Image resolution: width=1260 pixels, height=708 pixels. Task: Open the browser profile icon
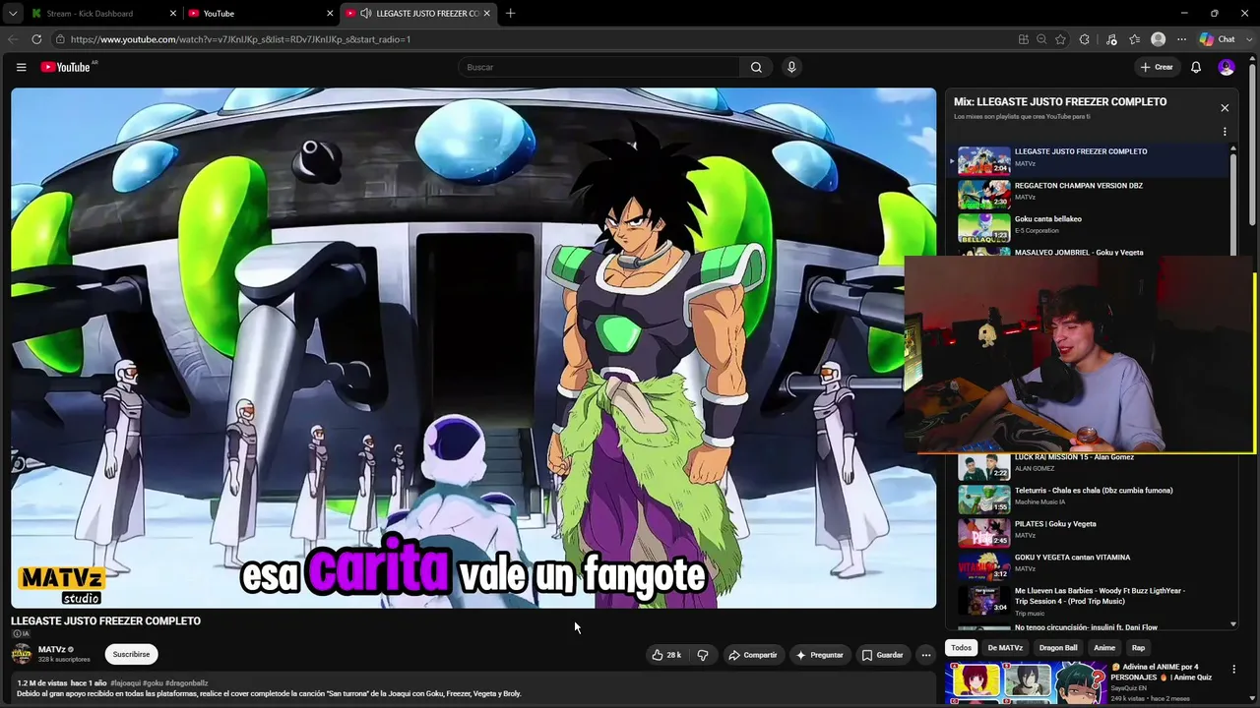click(x=1158, y=39)
